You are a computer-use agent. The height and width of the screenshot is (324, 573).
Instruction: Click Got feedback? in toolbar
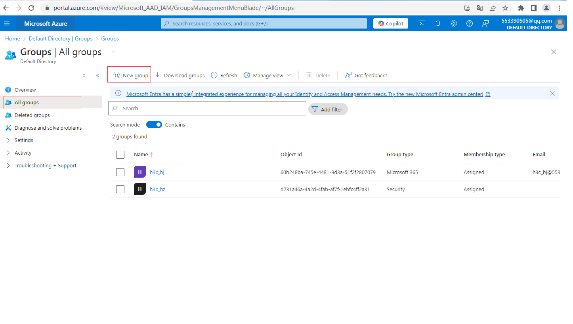366,75
